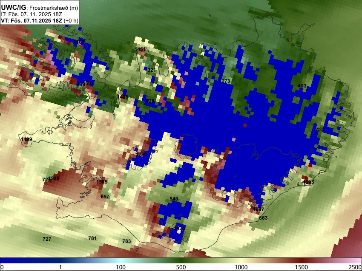Click the map value 1789
This screenshot has width=362, height=271.
pos(141,155)
